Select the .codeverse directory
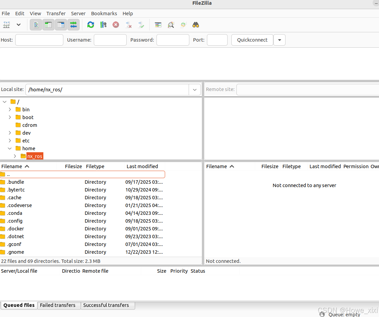 point(82,205)
